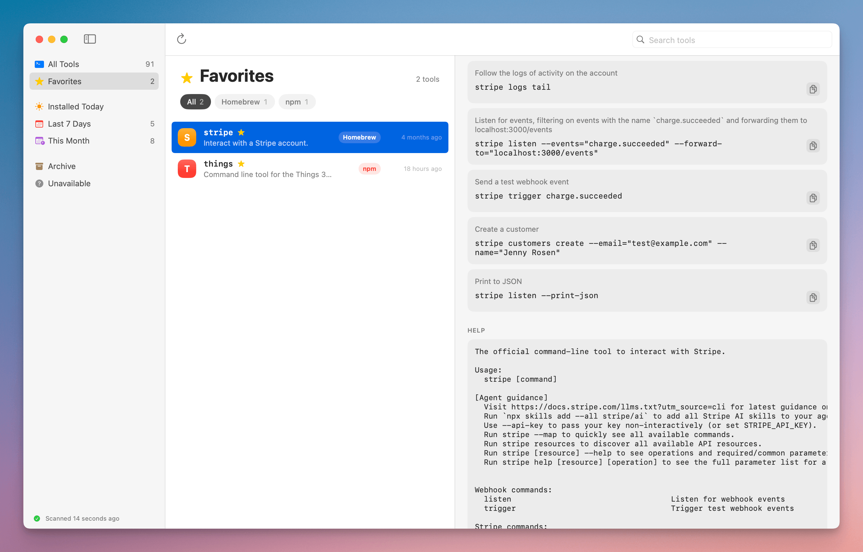Open All Tools in sidebar
This screenshot has height=552, width=863.
pos(94,64)
